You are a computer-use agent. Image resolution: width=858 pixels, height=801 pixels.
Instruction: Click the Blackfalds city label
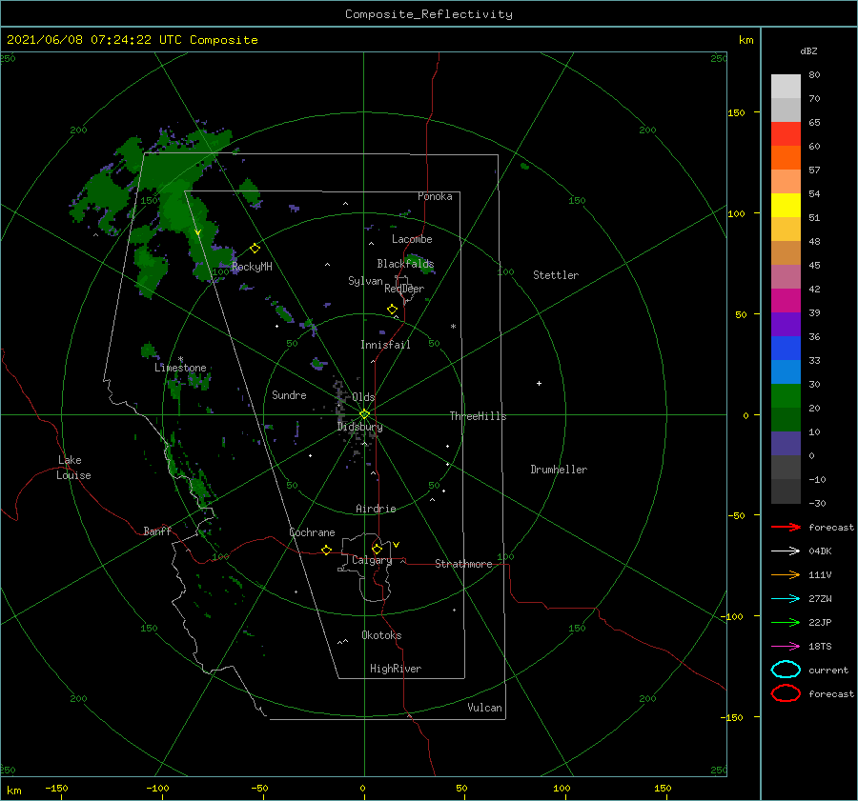pyautogui.click(x=405, y=264)
